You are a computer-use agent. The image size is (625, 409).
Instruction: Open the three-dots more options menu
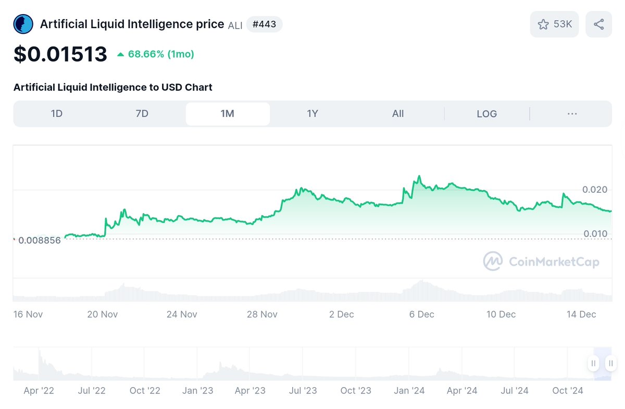[x=572, y=114]
